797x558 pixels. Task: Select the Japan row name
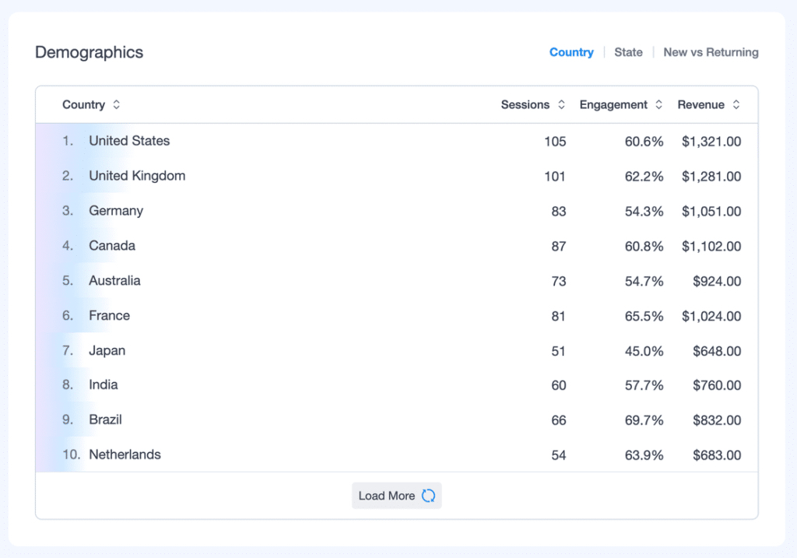tap(107, 351)
